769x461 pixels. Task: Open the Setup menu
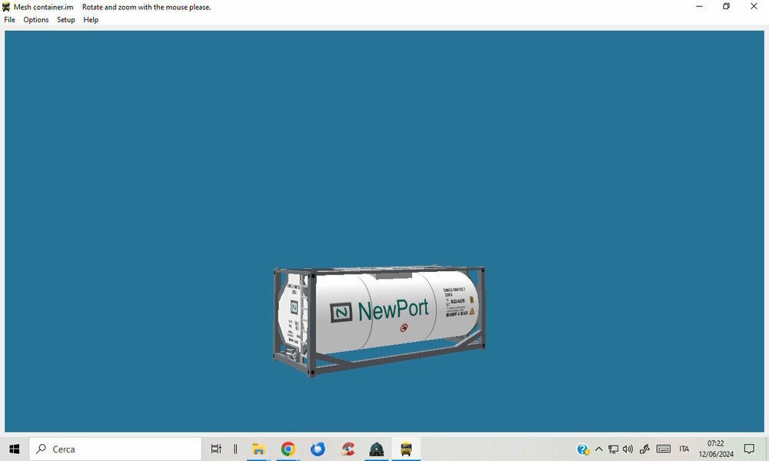[x=65, y=20]
